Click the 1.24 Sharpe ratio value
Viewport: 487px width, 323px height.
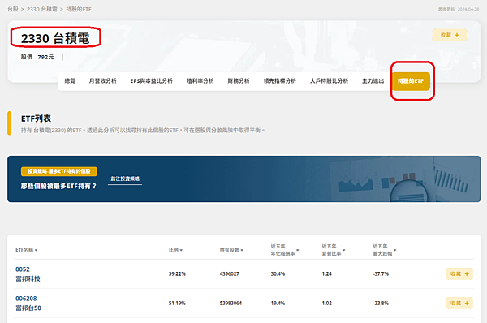click(x=327, y=274)
